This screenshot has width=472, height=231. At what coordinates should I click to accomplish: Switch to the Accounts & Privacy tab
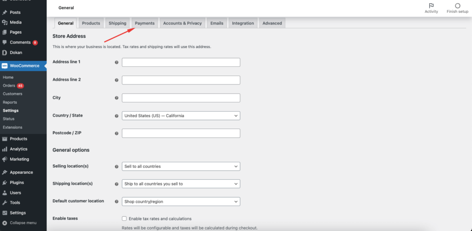click(183, 23)
